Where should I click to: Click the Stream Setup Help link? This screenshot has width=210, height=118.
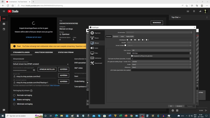point(33,37)
